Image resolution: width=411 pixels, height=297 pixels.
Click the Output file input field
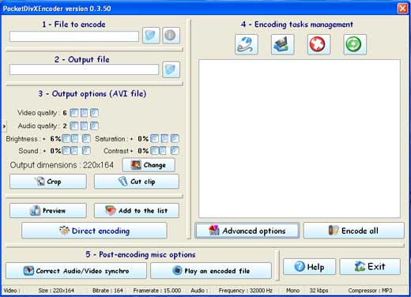(x=84, y=70)
